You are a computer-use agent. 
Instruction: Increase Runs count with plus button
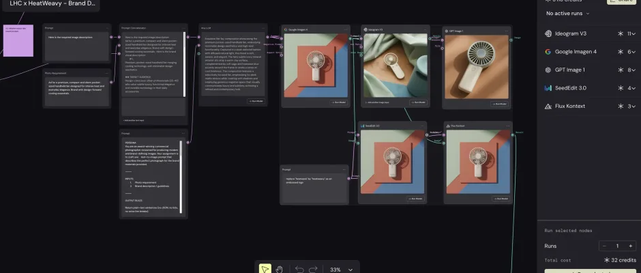pyautogui.click(x=630, y=246)
